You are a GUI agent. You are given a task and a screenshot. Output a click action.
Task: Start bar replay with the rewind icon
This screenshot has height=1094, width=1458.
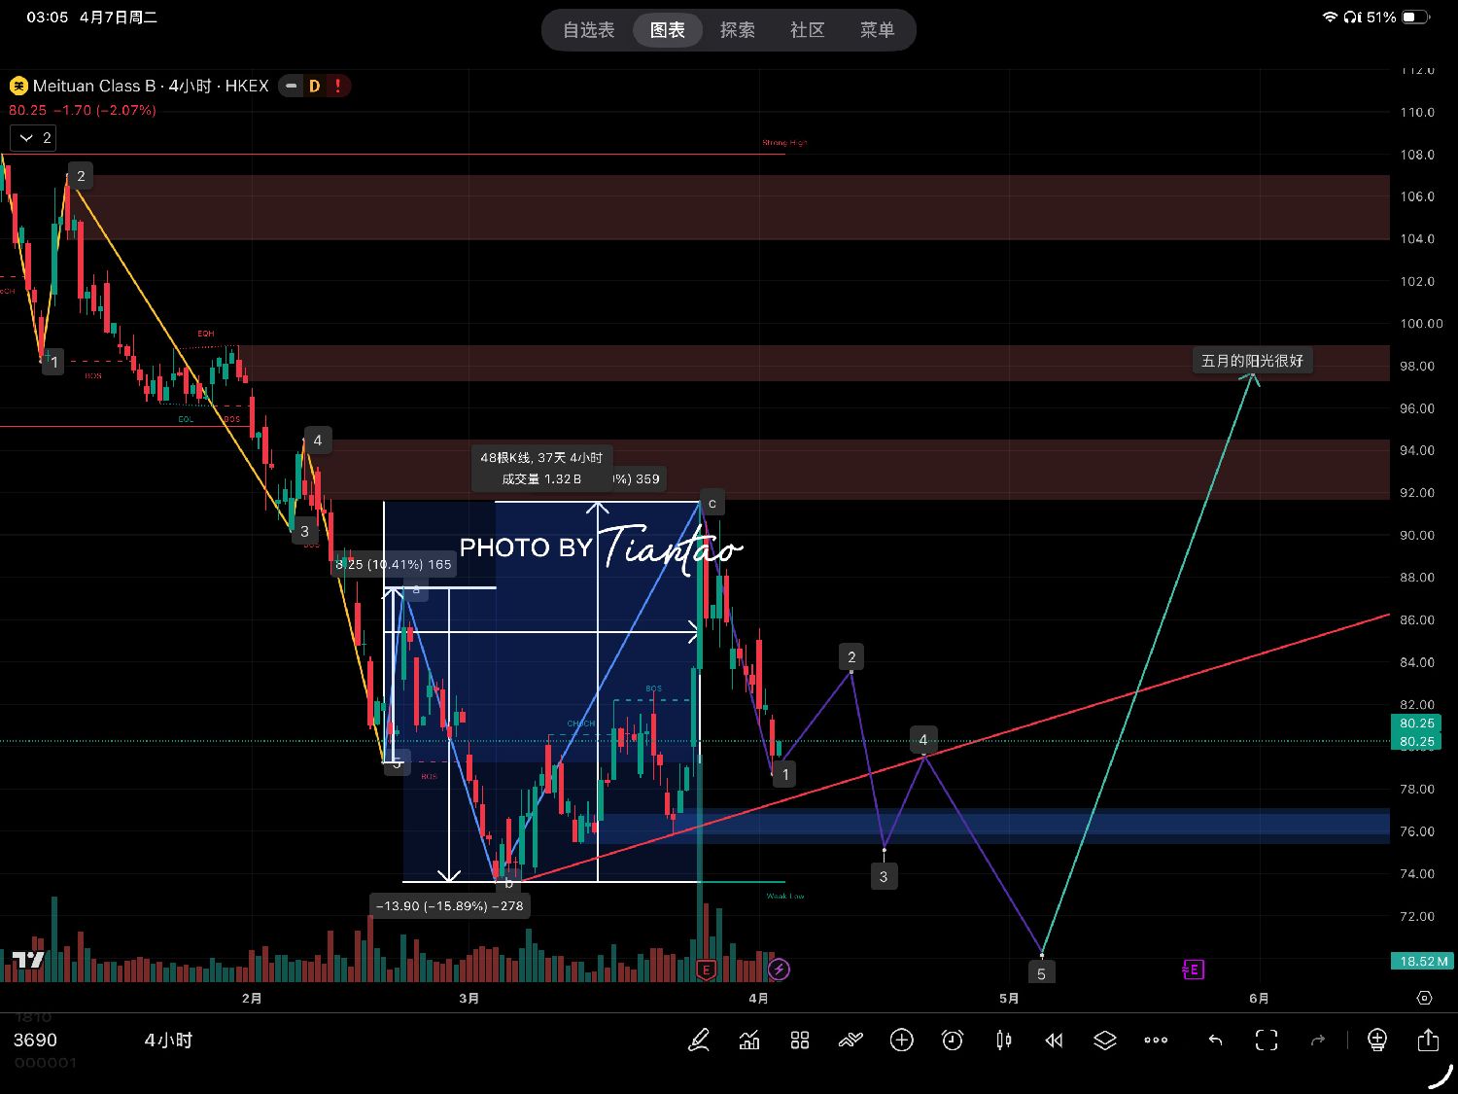pos(1054,1041)
